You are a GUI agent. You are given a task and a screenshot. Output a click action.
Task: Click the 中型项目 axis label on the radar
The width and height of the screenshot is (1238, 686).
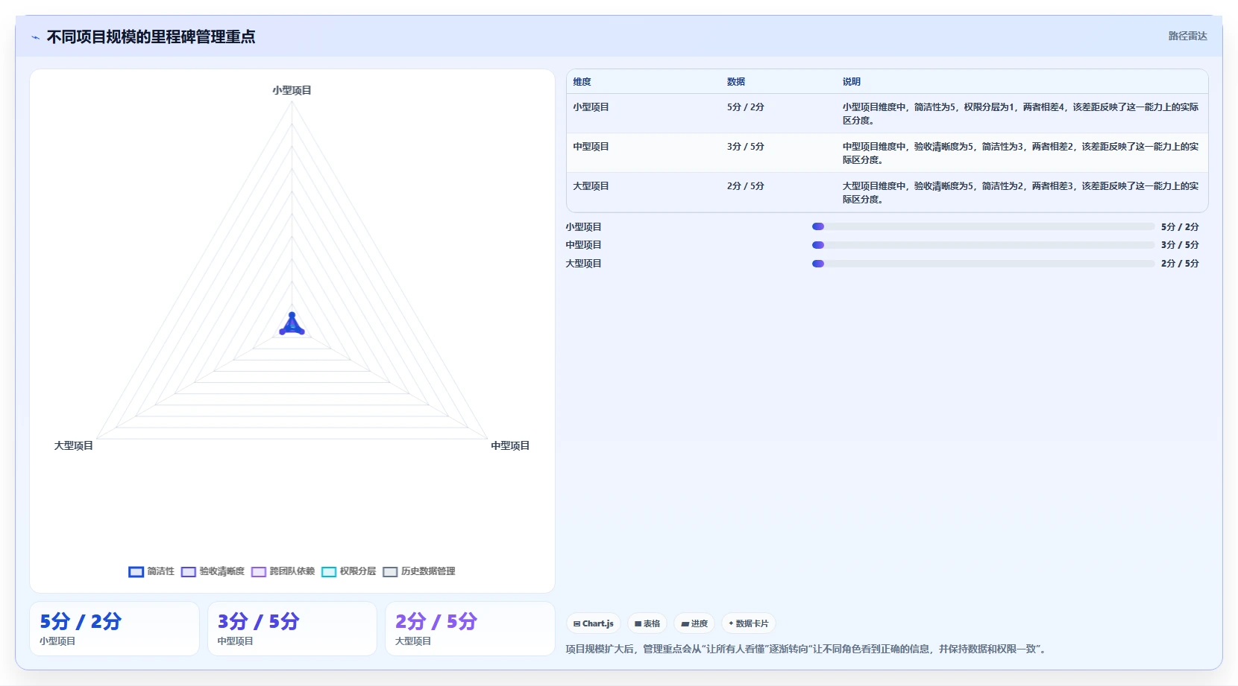(510, 445)
